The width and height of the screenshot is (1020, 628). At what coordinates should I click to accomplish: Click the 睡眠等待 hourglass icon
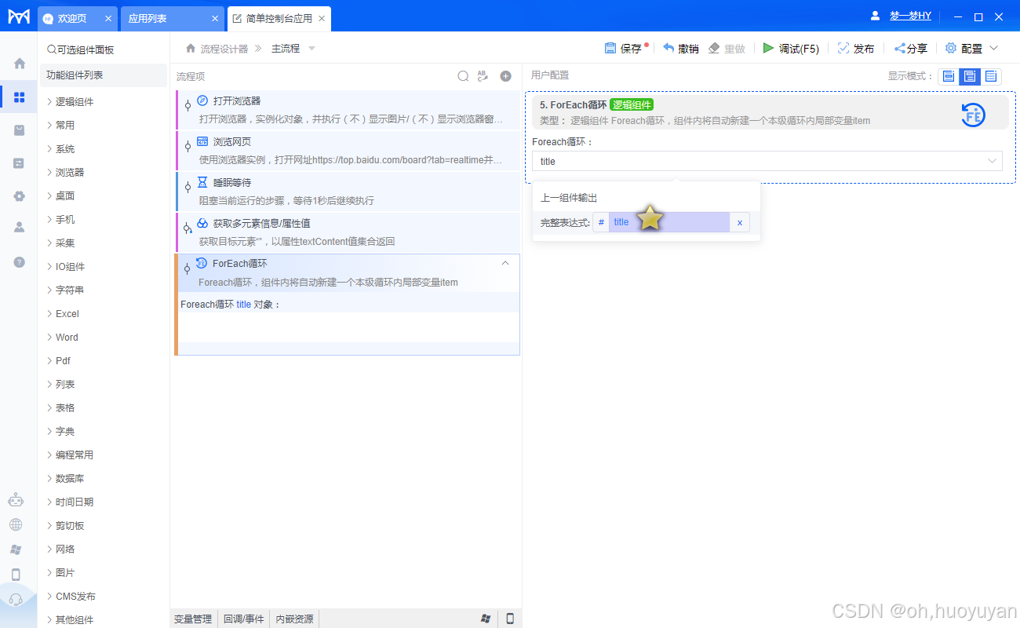point(202,182)
